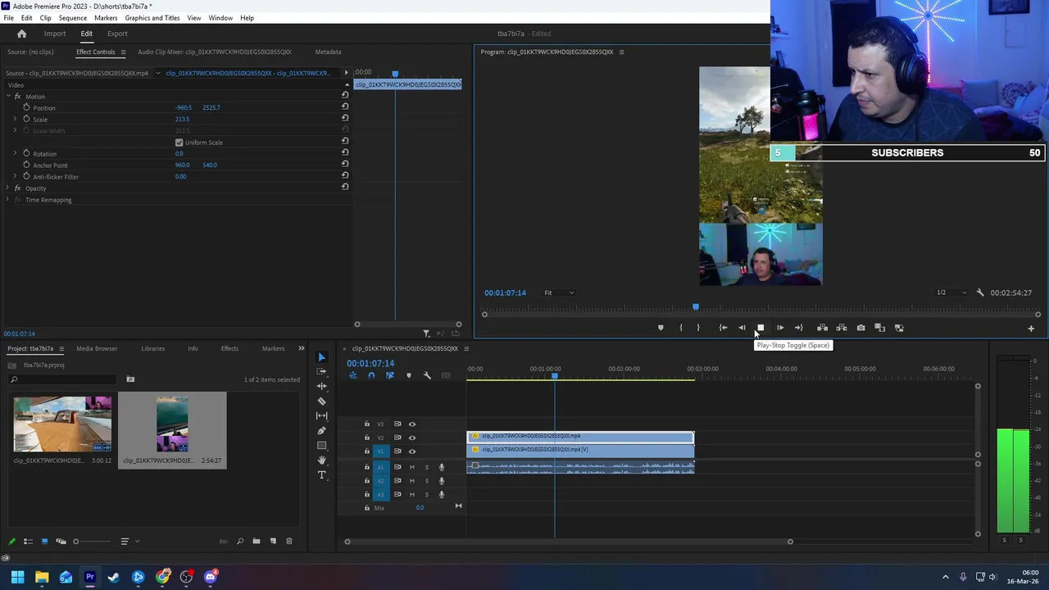This screenshot has width=1049, height=590.
Task: Switch Project panel to icon view
Action: [x=44, y=541]
